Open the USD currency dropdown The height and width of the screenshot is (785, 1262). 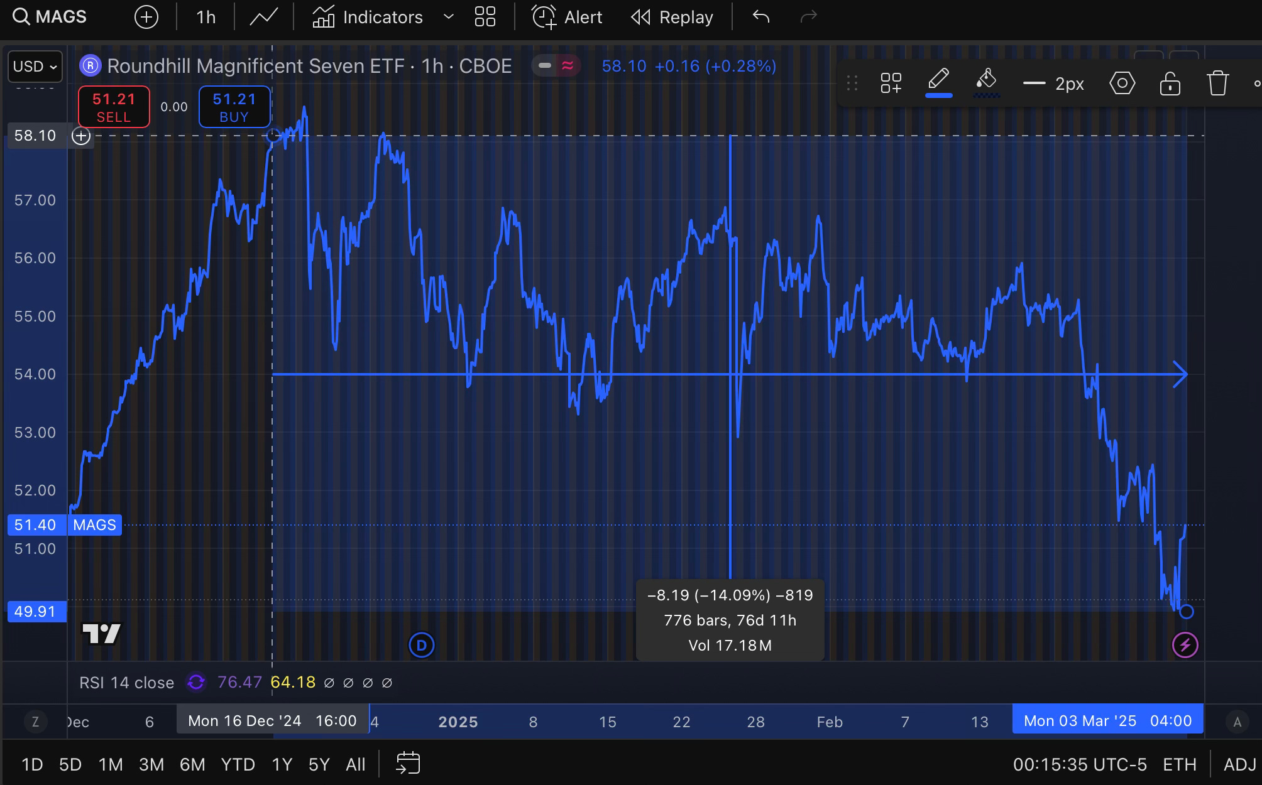click(x=35, y=67)
